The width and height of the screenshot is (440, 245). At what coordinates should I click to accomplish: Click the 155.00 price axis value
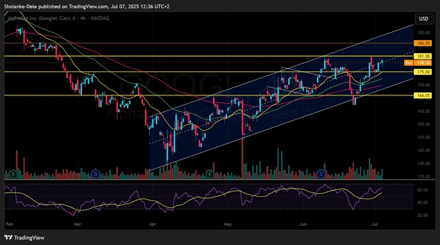(x=424, y=124)
